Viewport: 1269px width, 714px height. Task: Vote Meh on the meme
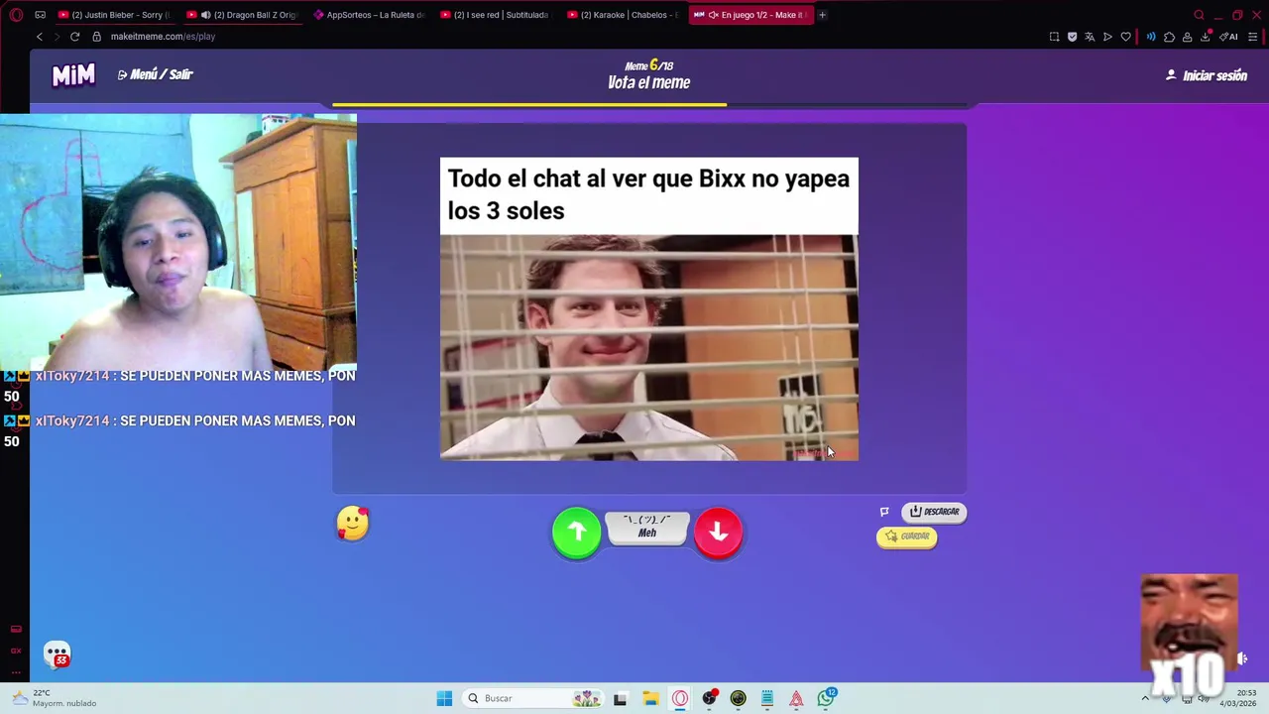[x=647, y=528]
